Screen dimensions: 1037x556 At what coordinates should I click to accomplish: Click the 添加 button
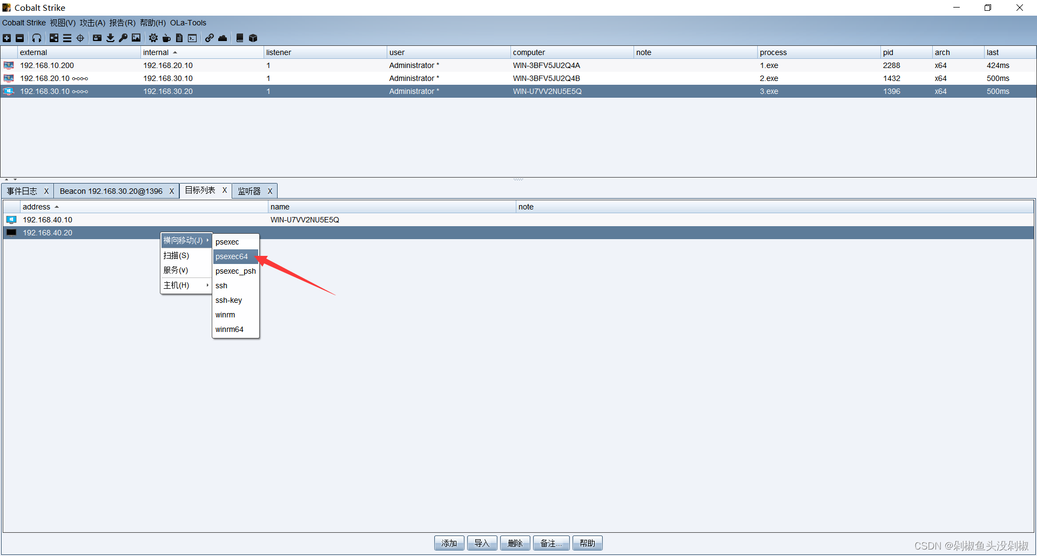pyautogui.click(x=449, y=543)
